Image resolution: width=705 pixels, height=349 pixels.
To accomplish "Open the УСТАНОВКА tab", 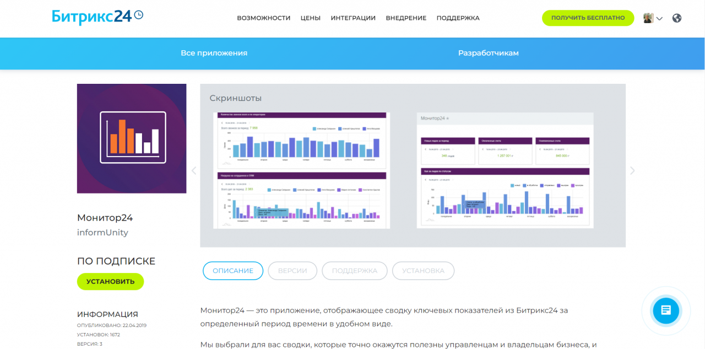I will coord(423,271).
